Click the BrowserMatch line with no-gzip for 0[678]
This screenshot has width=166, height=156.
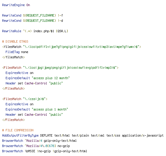[x=36, y=146]
